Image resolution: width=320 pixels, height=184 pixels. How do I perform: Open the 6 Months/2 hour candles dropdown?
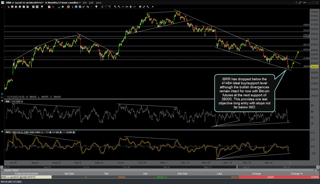point(63,2)
